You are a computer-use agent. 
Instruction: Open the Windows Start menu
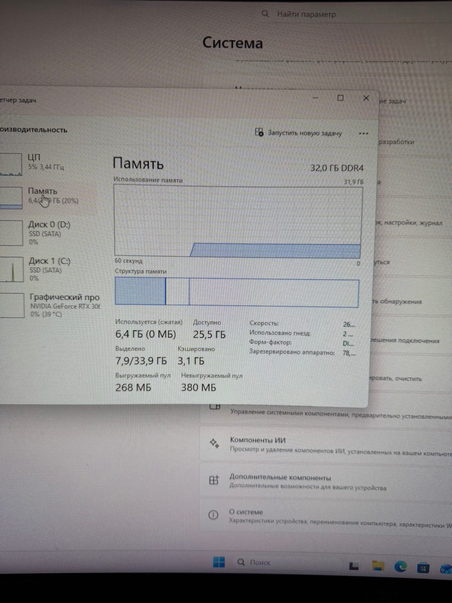pyautogui.click(x=219, y=562)
